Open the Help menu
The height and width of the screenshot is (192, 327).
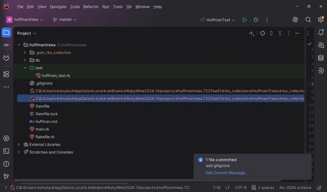(158, 7)
